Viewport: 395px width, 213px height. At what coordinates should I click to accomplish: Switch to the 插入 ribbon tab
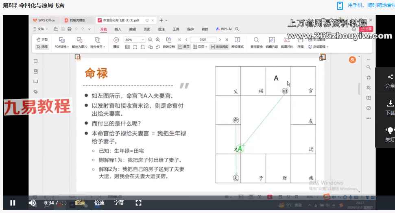coord(118,29)
